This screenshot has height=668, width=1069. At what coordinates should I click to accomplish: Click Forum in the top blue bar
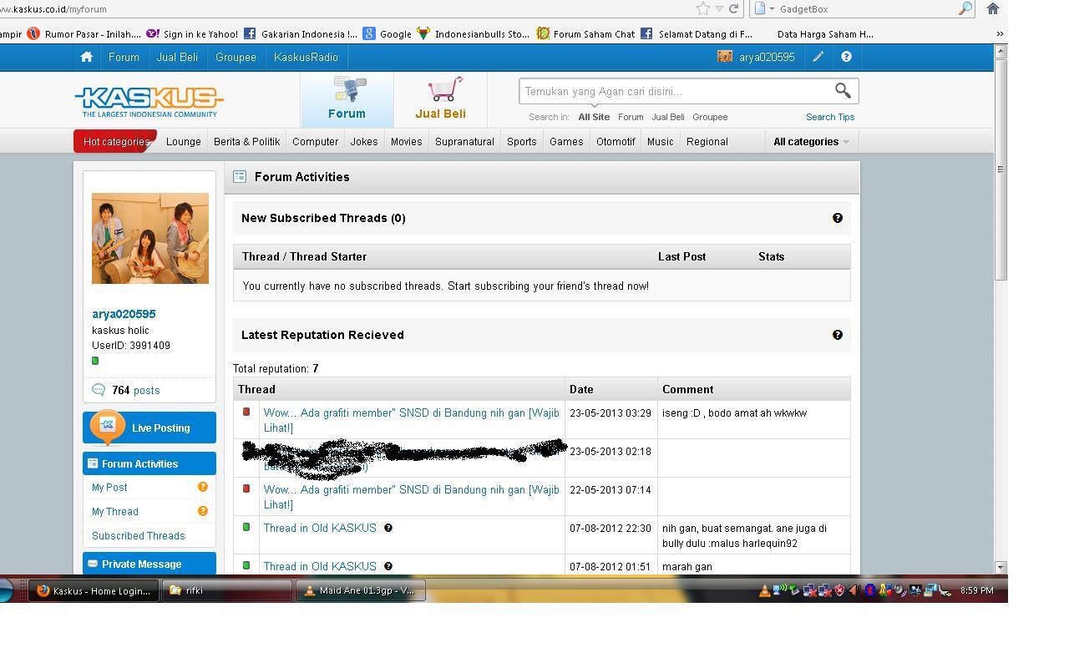124,57
